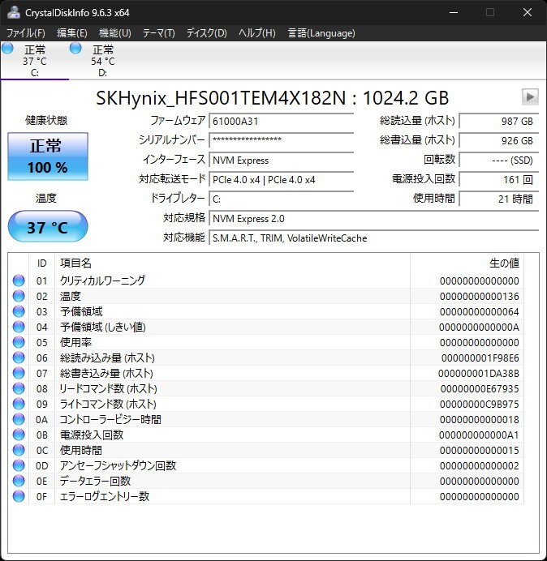This screenshot has height=561, width=547.
Task: Click the features field S.M.A.R.T., TRIM
Action: [x=374, y=238]
